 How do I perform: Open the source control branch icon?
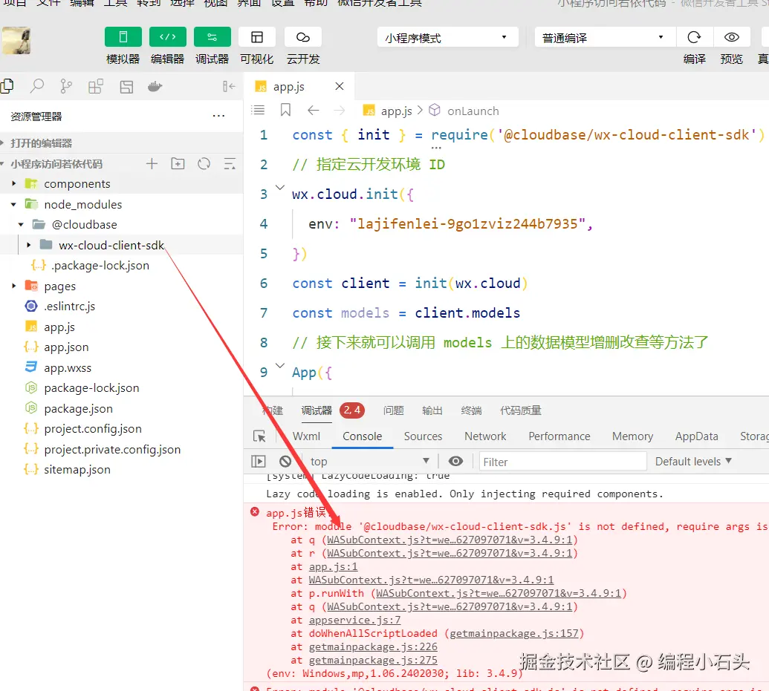65,87
